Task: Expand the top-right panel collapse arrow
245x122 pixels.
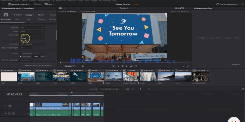Action: pos(242,4)
